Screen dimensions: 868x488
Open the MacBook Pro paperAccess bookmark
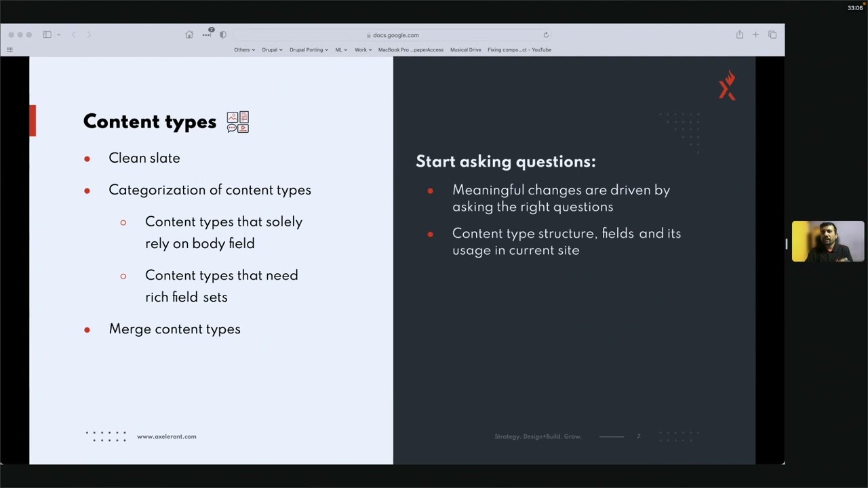[410, 49]
